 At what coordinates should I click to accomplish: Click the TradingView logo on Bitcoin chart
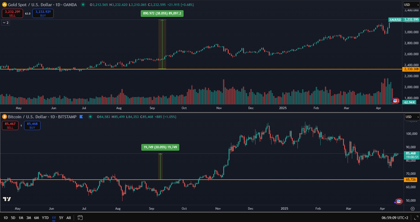(x=7, y=199)
